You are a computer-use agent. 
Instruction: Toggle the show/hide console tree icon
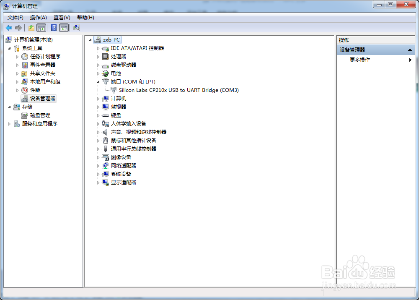pyautogui.click(x=41, y=28)
